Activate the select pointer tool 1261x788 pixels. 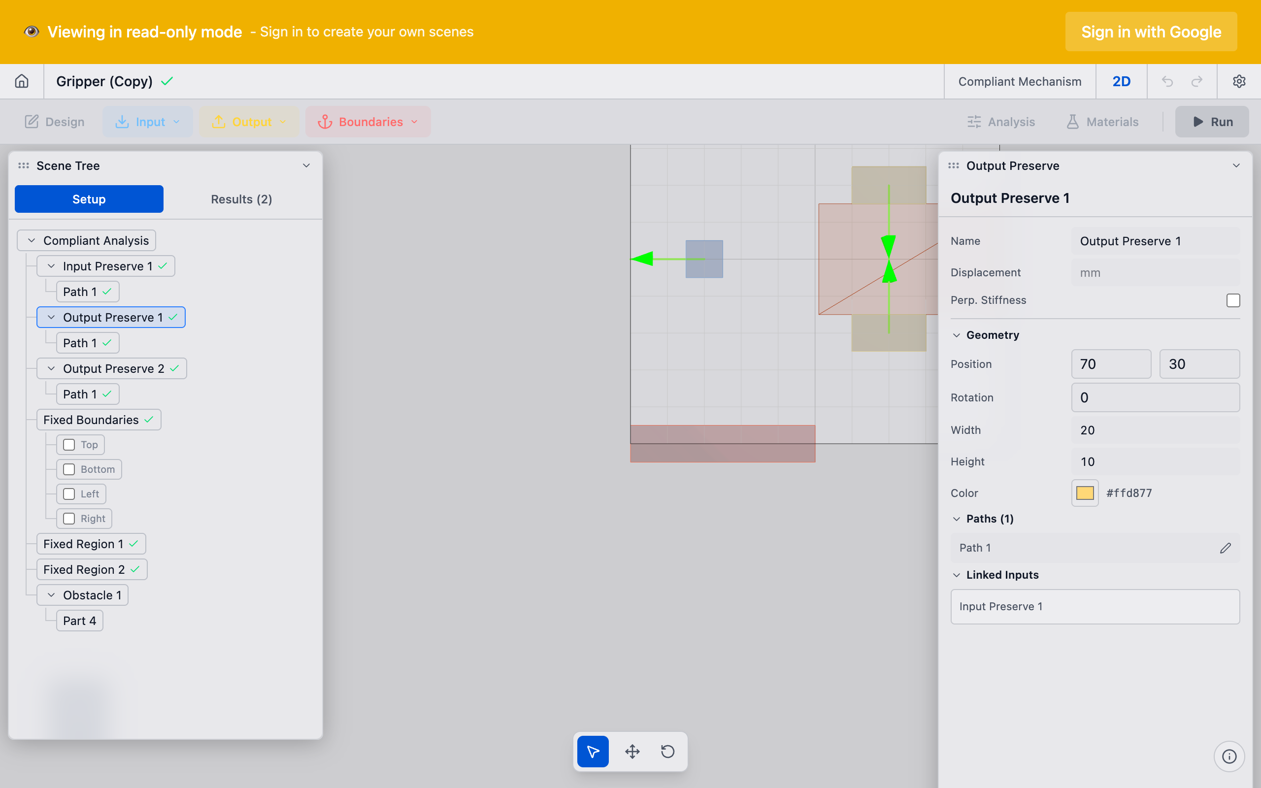click(x=593, y=752)
